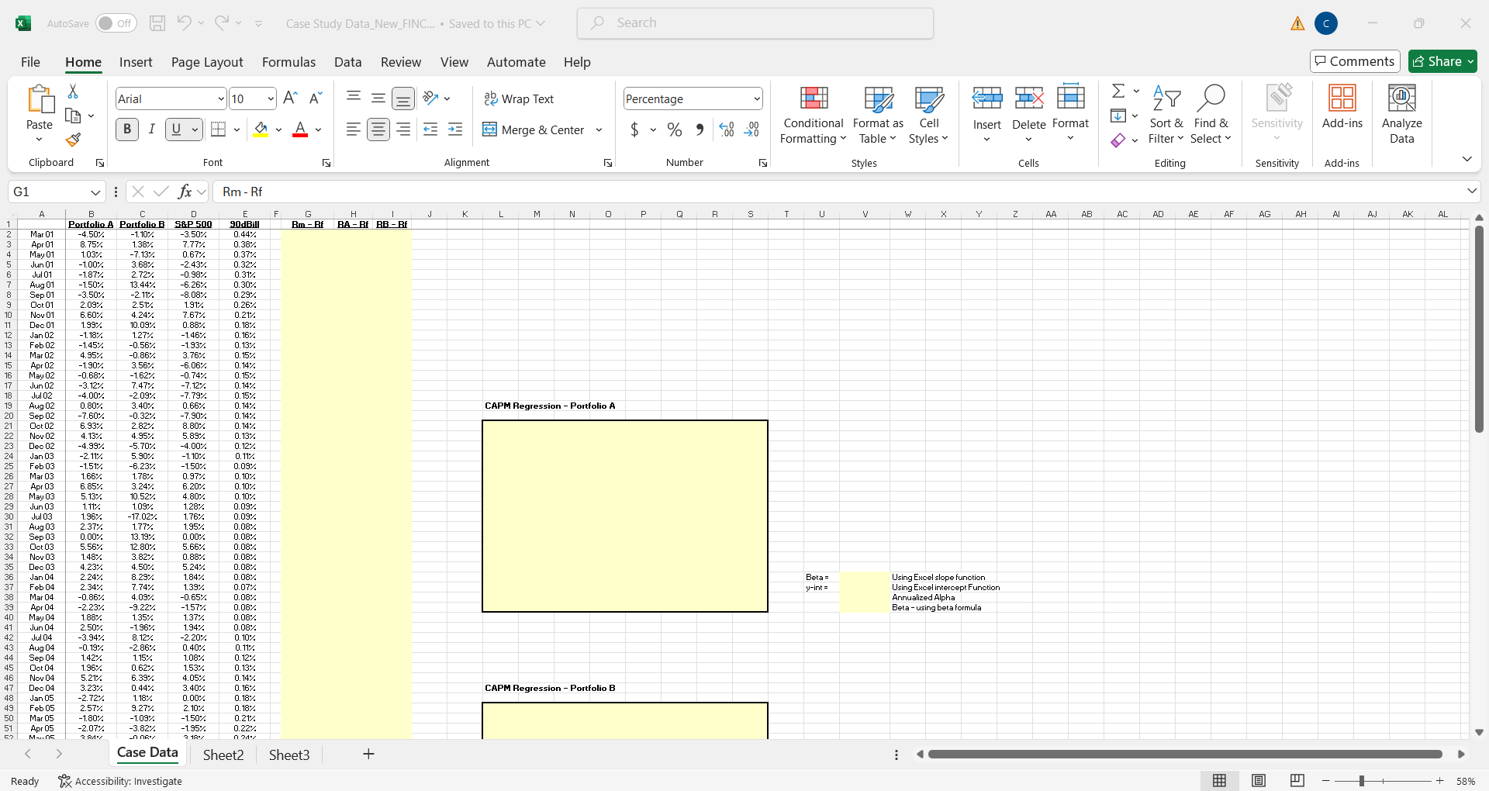The height and width of the screenshot is (791, 1489).
Task: Click the Format Painter icon
Action: click(73, 140)
